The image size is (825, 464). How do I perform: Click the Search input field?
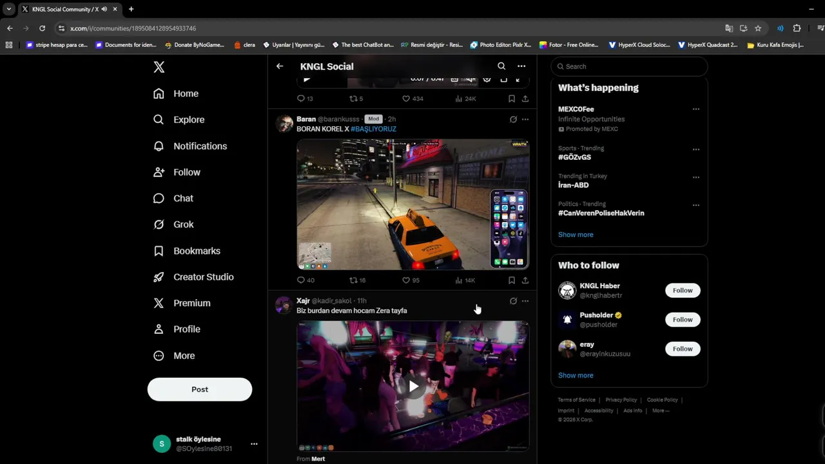[x=630, y=66]
